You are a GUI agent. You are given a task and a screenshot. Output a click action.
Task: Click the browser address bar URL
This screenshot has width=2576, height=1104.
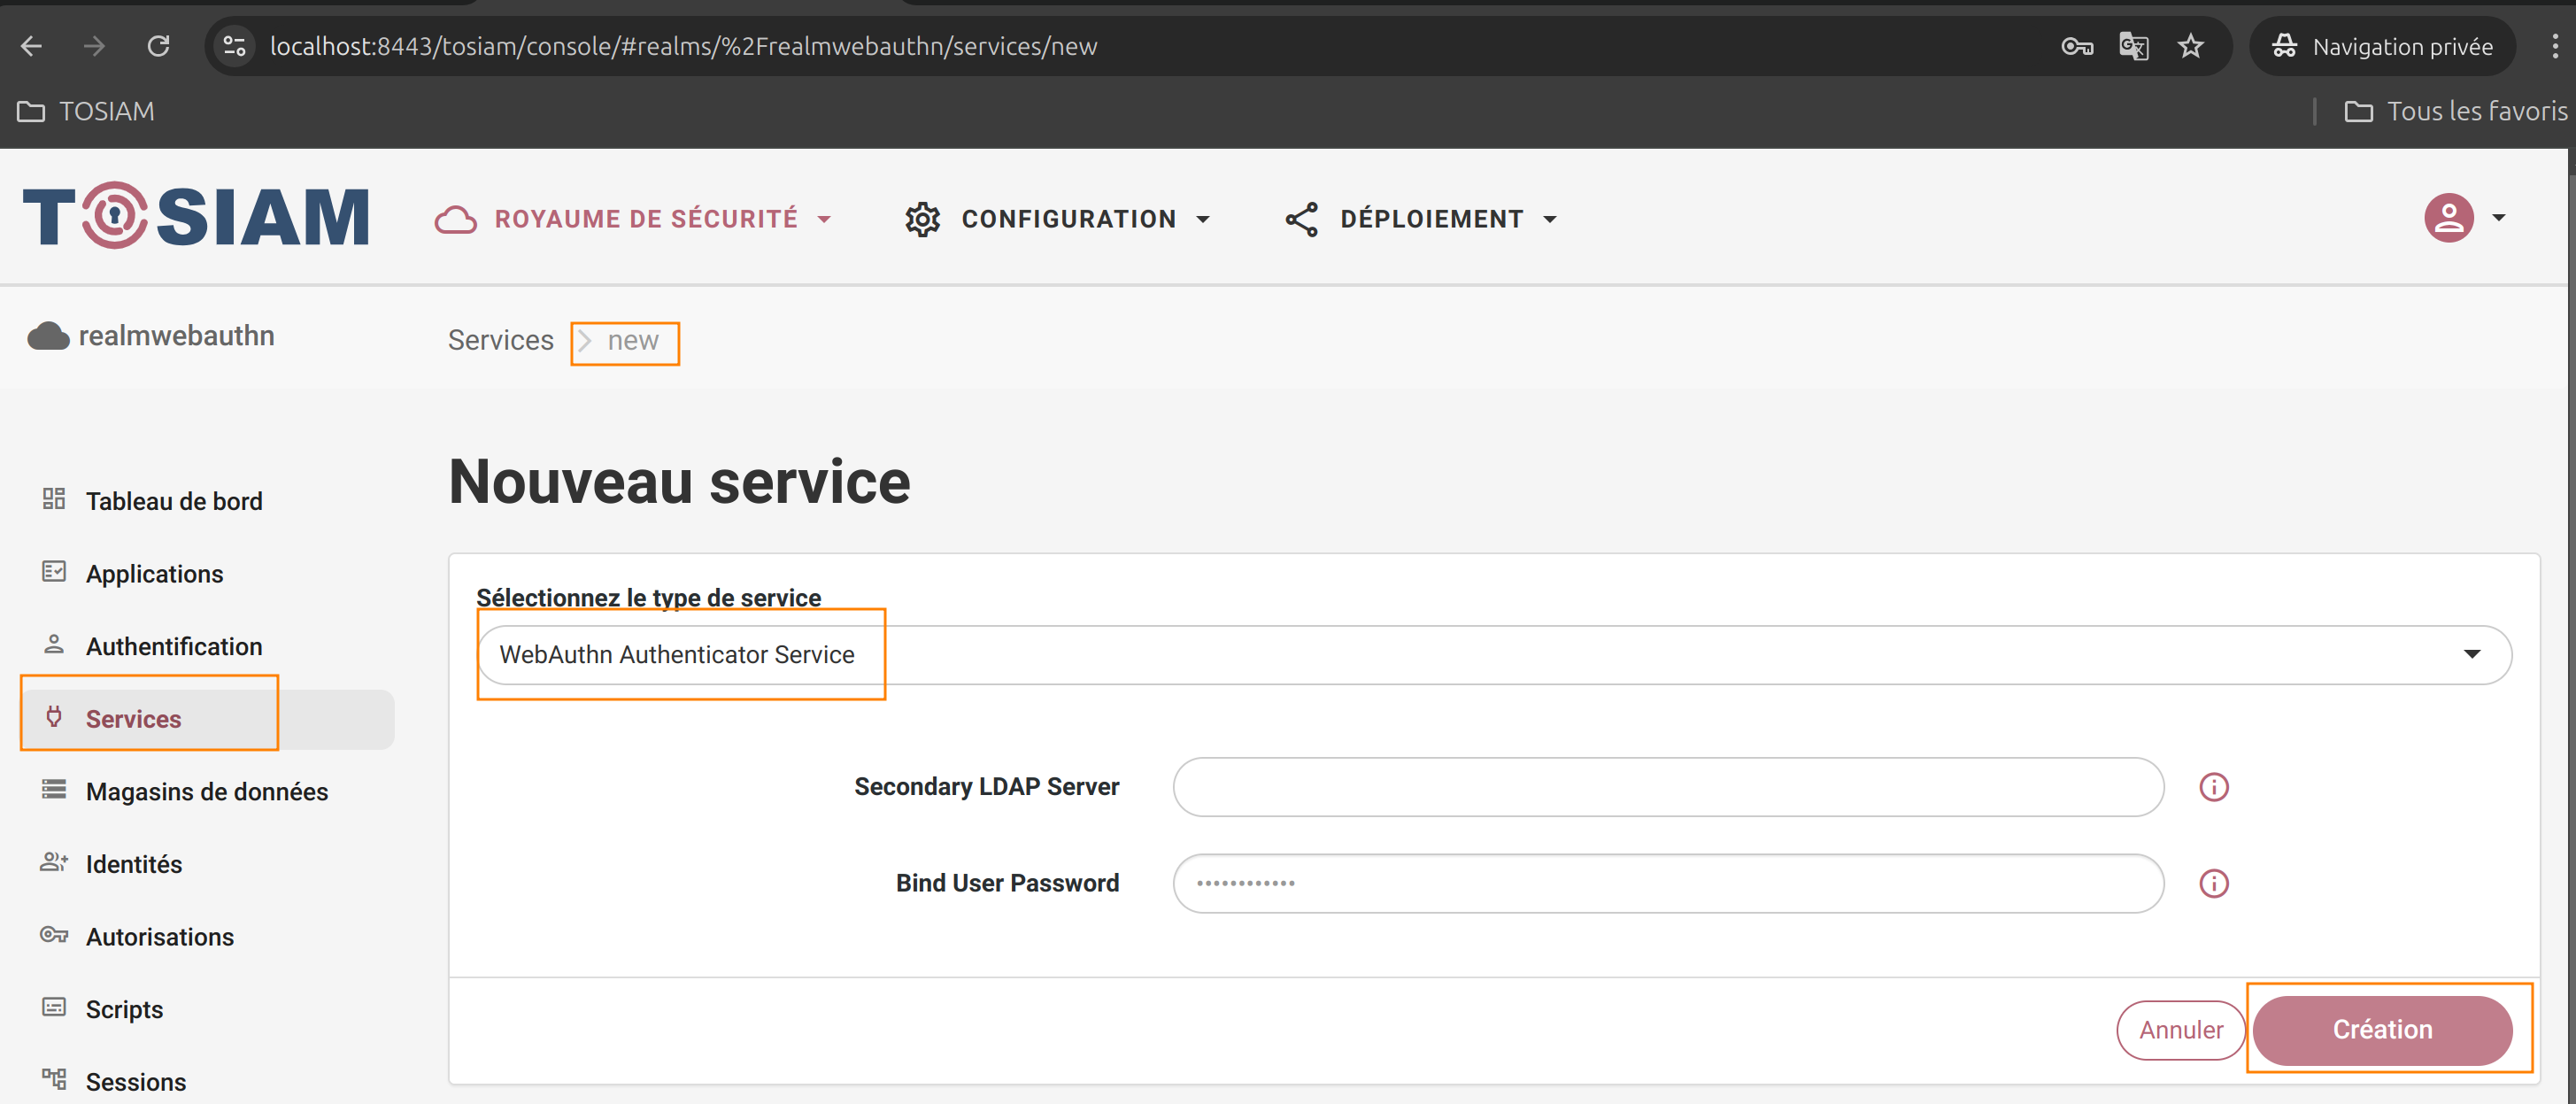[x=683, y=46]
